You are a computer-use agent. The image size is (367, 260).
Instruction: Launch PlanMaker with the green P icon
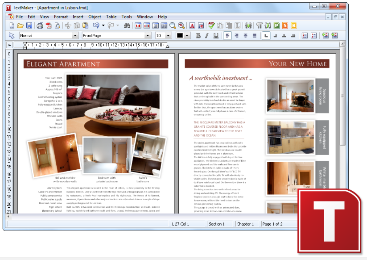pos(276,25)
